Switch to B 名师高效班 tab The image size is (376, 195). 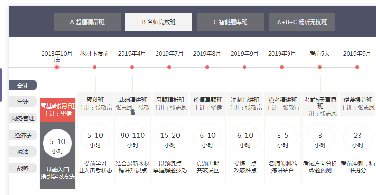pos(158,22)
